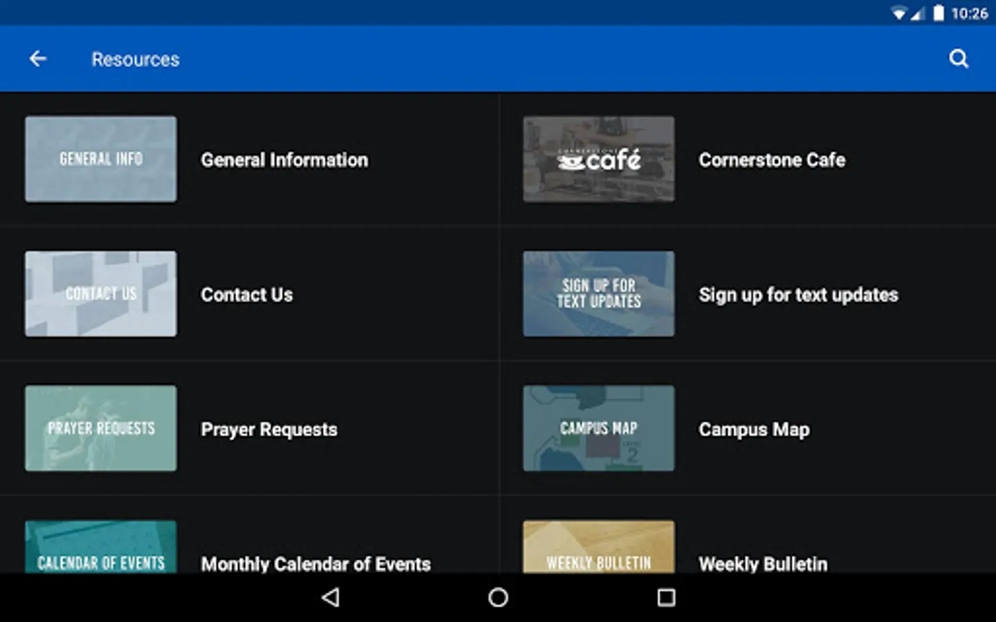Select the Campus Map thumbnail image
The height and width of the screenshot is (622, 996).
599,428
